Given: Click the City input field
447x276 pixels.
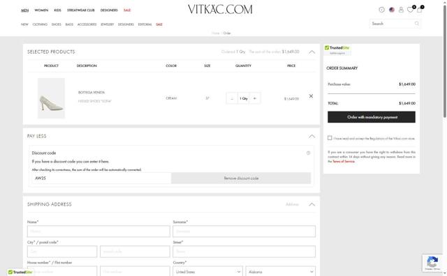Looking at the screenshot, I should click(62, 252).
